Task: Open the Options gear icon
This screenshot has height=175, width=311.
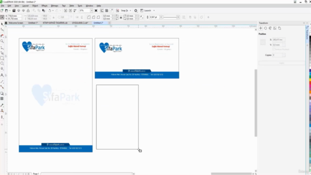Action: pos(136,11)
